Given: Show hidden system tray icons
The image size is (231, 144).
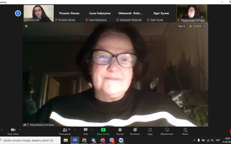Looking at the screenshot, I should point(194,140).
